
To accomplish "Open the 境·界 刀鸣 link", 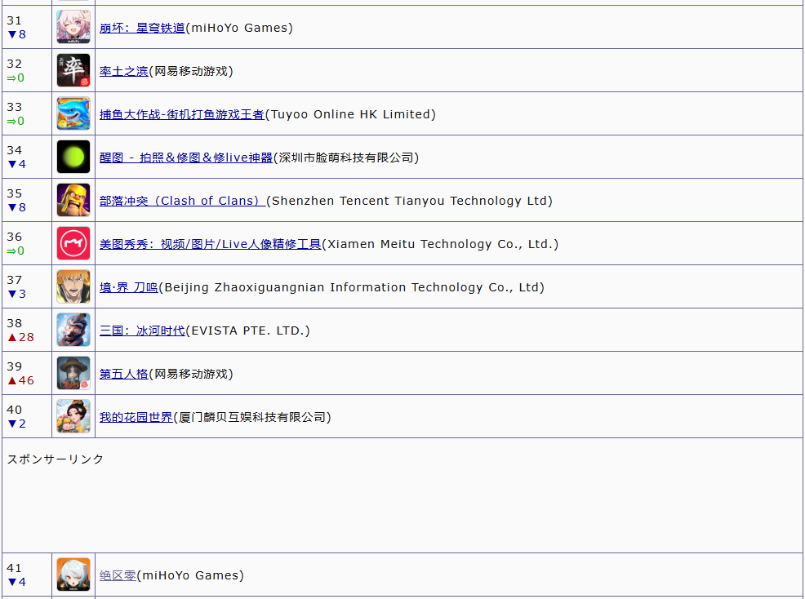I will [129, 287].
